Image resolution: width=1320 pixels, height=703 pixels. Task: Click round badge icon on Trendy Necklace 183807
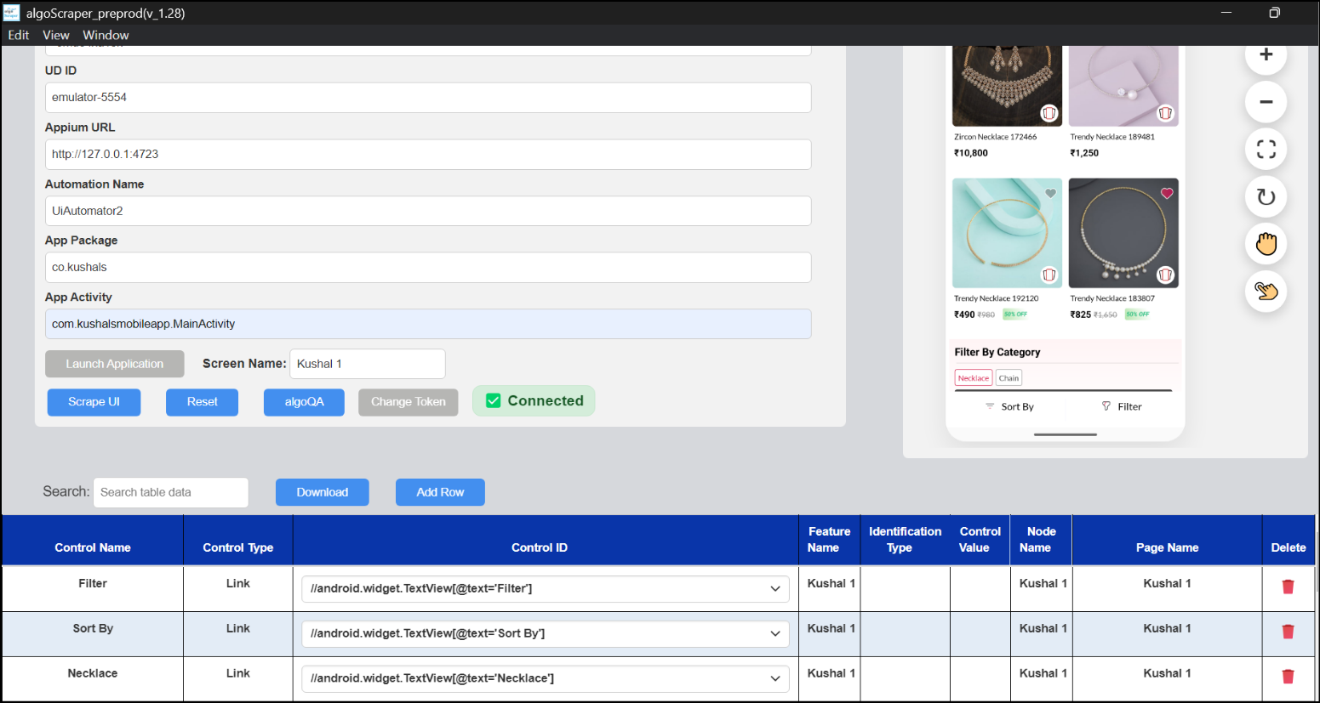click(1165, 275)
